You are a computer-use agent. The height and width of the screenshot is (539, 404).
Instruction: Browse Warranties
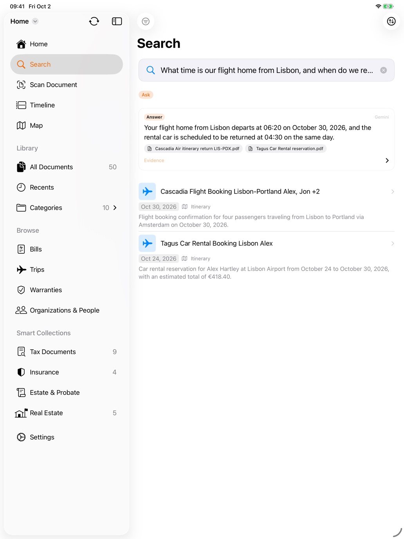[67, 290]
